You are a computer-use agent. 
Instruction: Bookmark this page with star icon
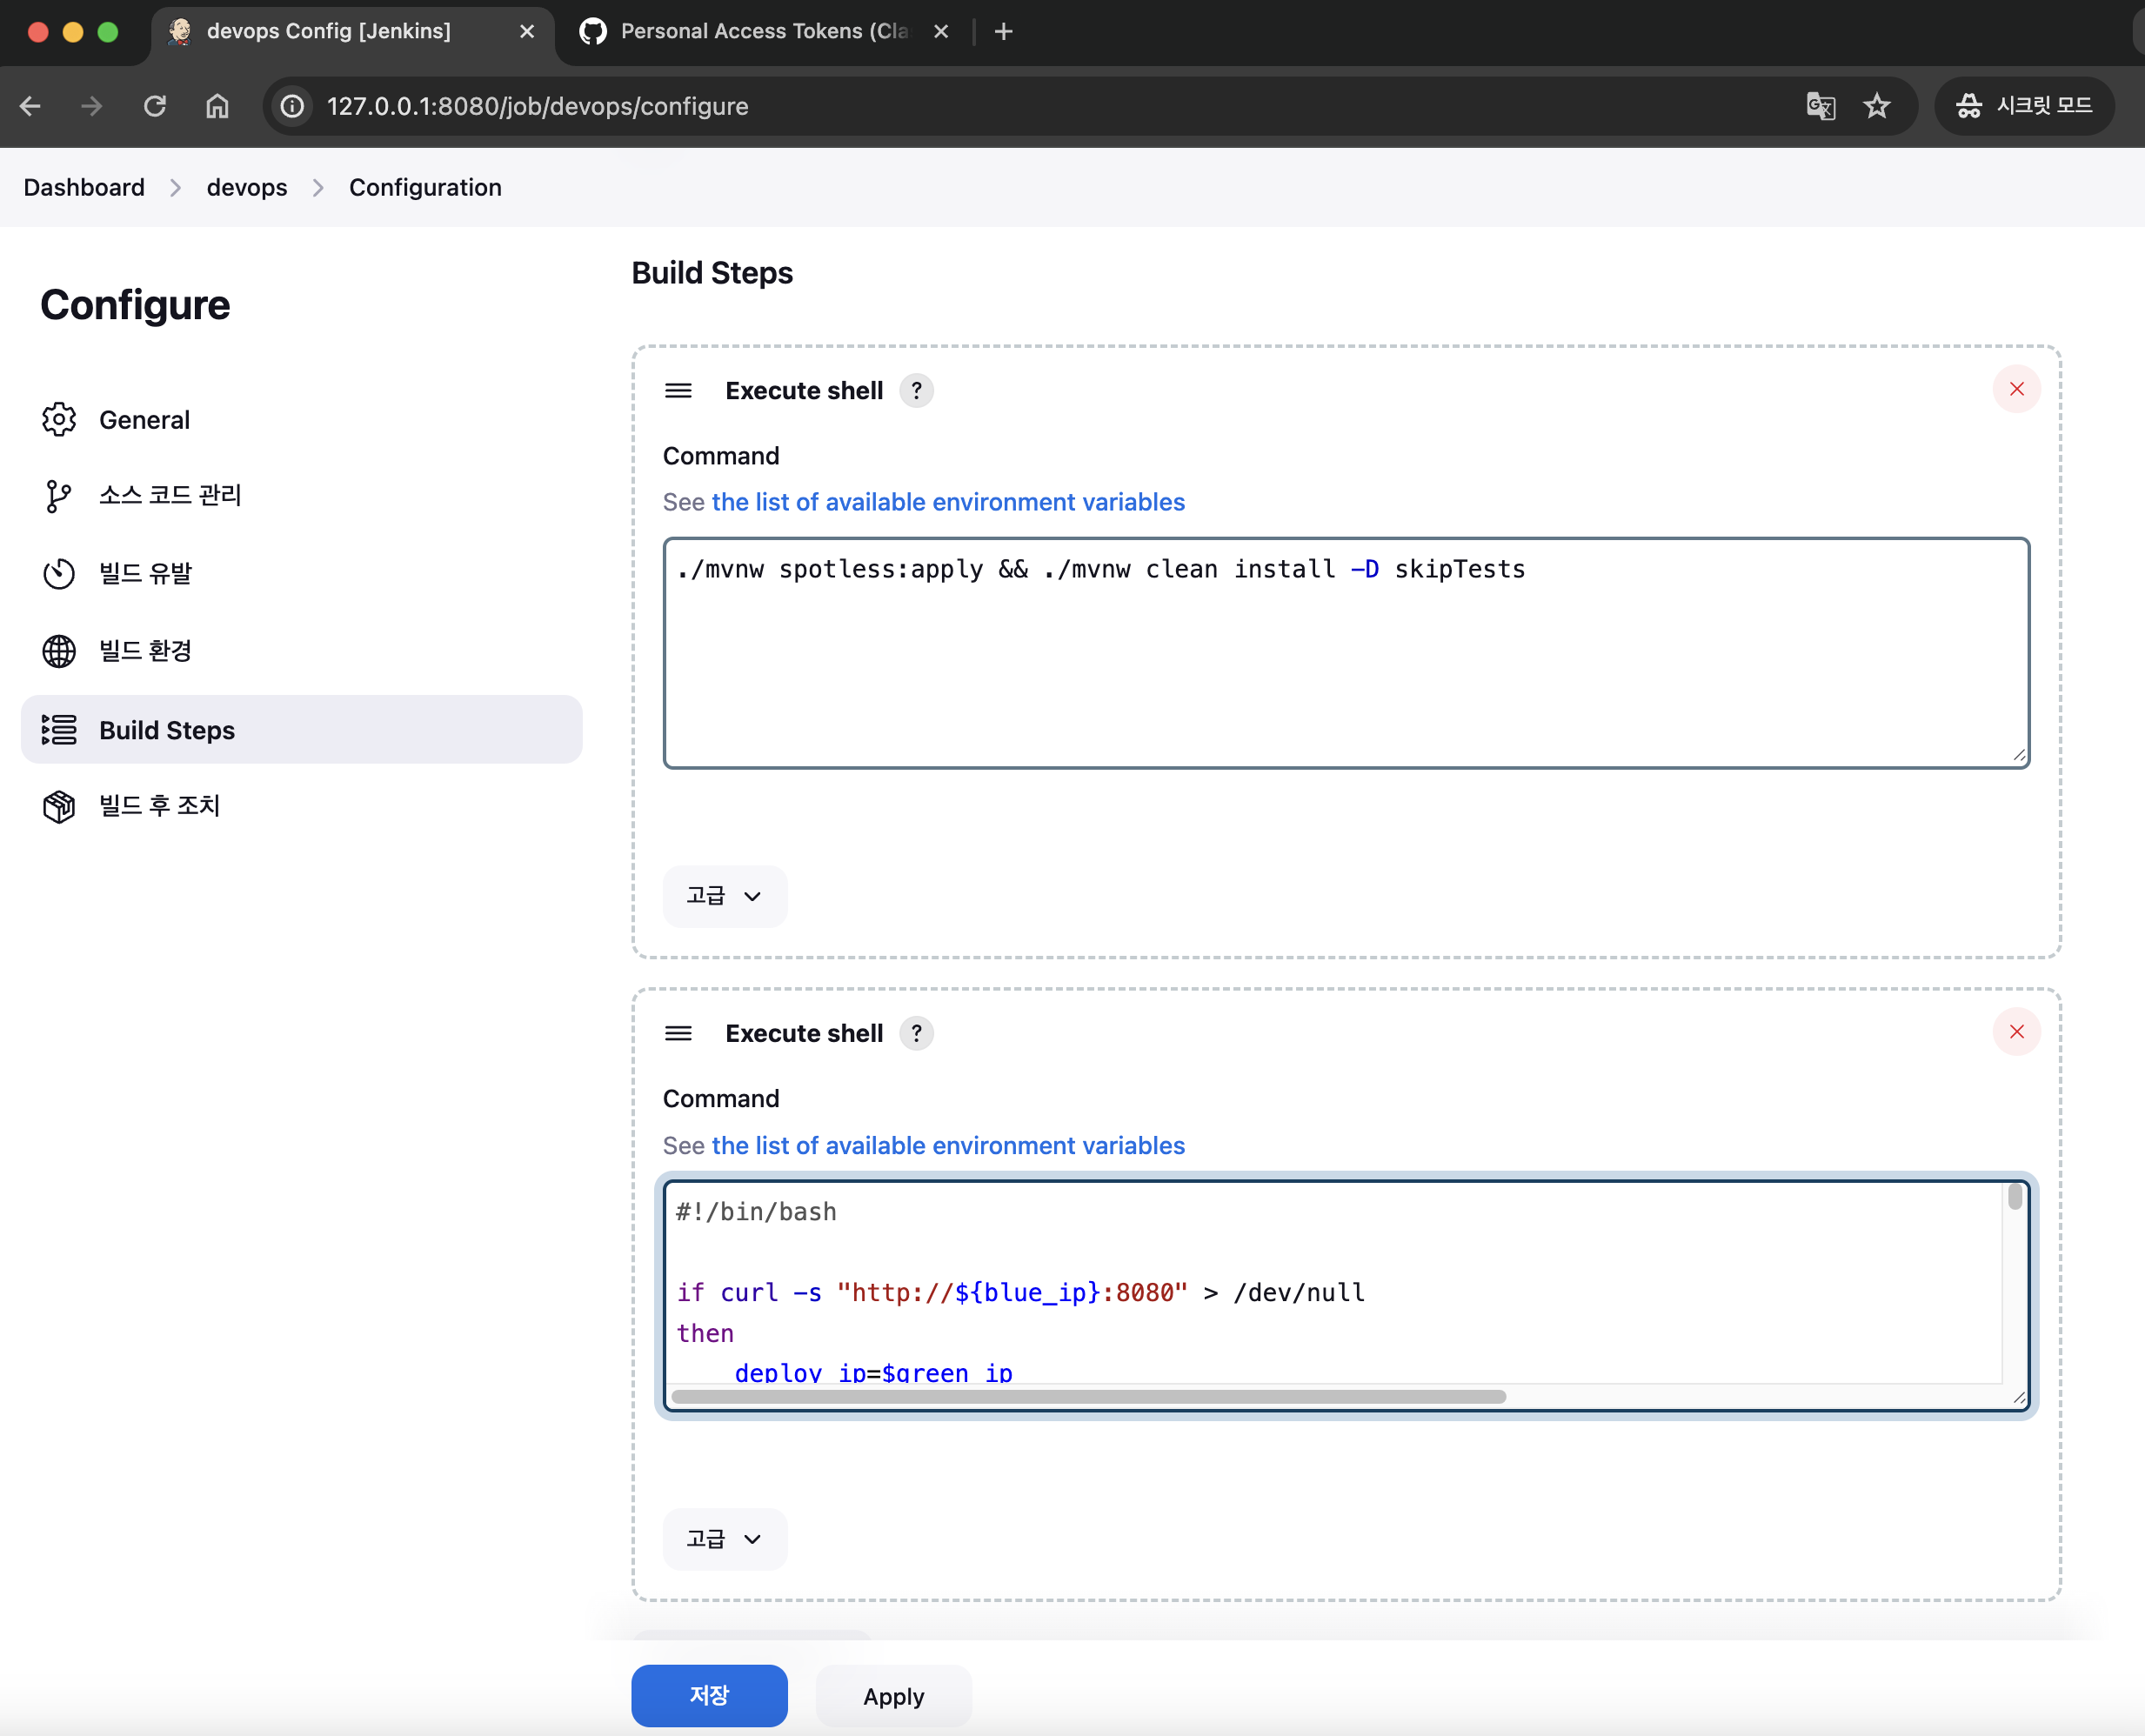tap(1877, 106)
